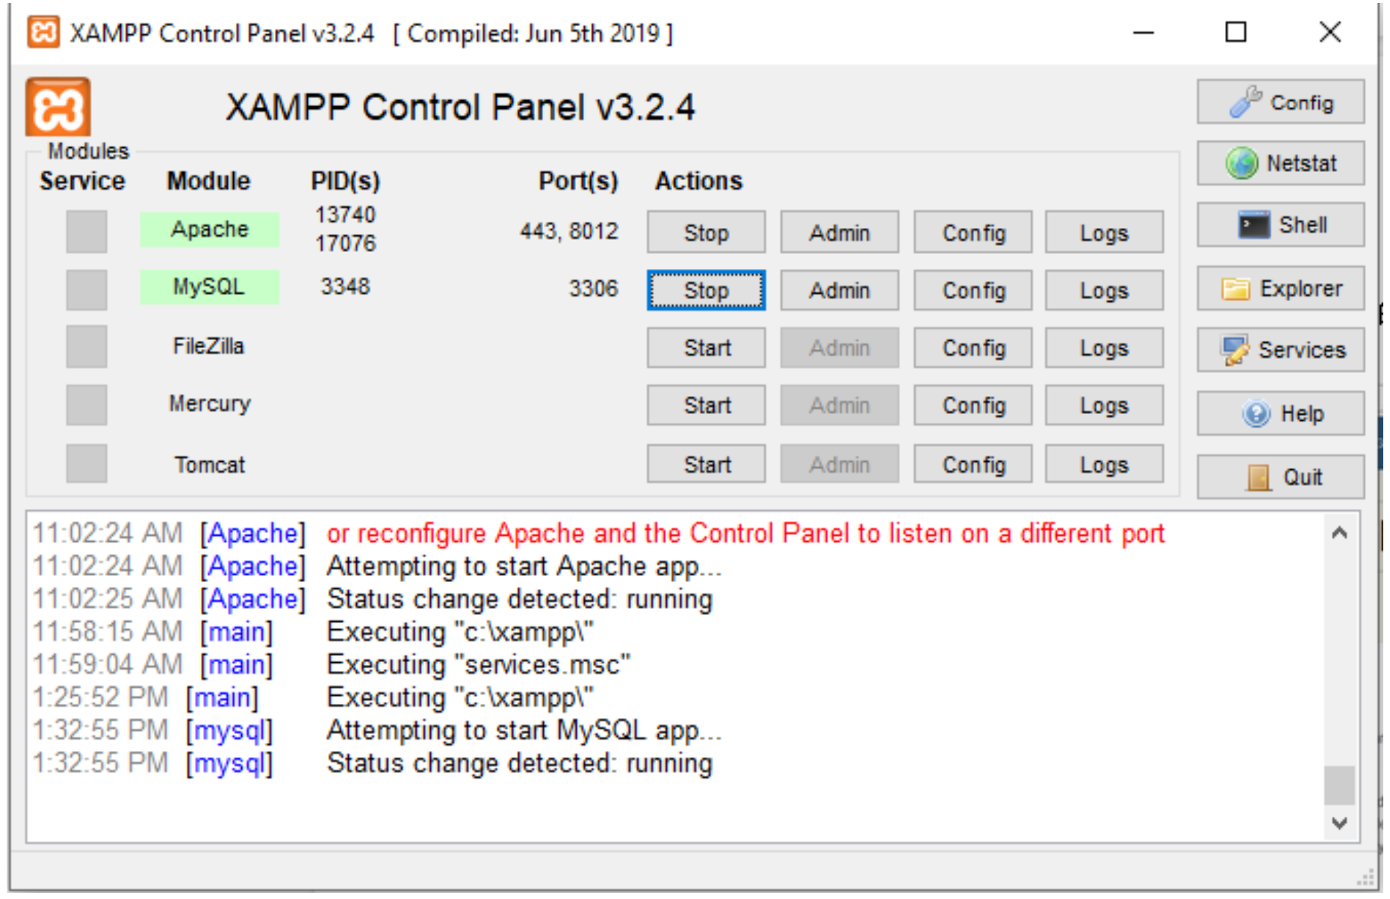
Task: Close the XAMPP Control Panel window
Action: (1330, 32)
